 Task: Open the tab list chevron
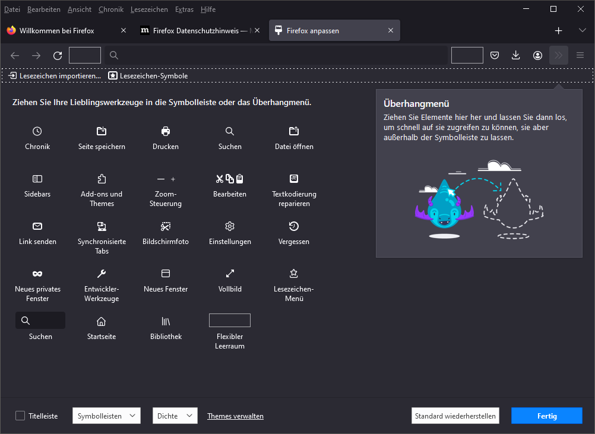pos(582,30)
